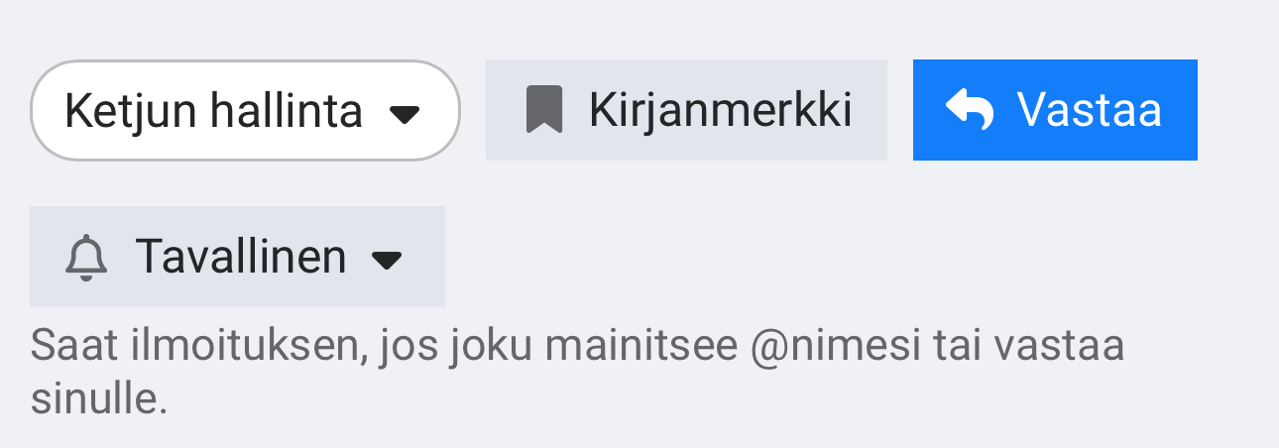Click the notification description starting with Saat ilmoituksen
This screenshot has width=1279, height=448.
pos(577,347)
